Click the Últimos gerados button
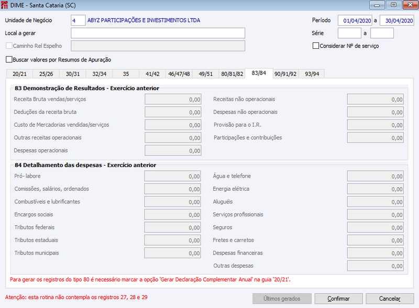Screen dimensions: 419x308 click(x=282, y=299)
